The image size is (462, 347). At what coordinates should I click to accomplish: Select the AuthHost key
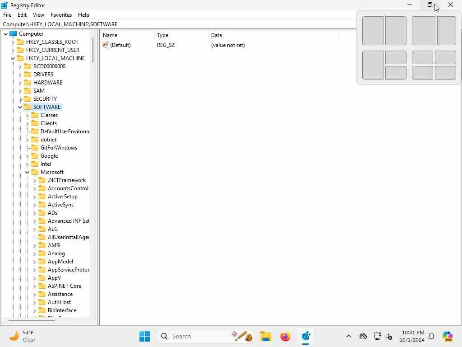(x=59, y=302)
